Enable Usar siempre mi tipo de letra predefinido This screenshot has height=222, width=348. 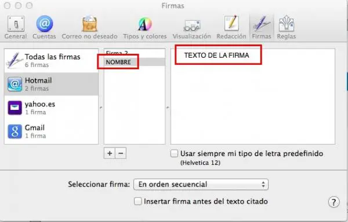pyautogui.click(x=174, y=153)
